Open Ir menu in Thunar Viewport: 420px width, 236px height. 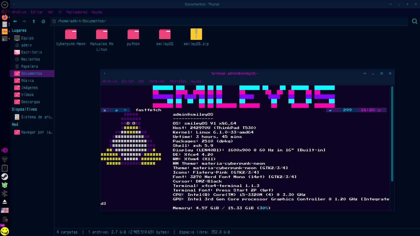point(60,12)
